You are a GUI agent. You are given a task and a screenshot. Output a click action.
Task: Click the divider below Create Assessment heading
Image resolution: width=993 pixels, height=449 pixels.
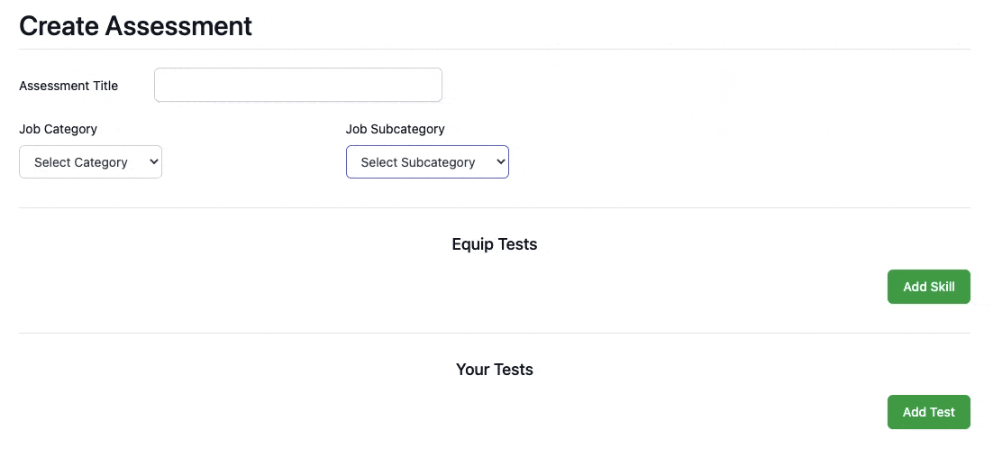tap(495, 49)
